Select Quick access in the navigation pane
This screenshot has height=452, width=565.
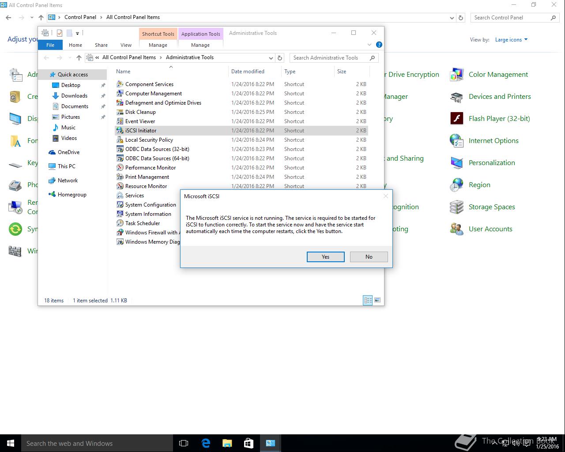[x=72, y=75]
